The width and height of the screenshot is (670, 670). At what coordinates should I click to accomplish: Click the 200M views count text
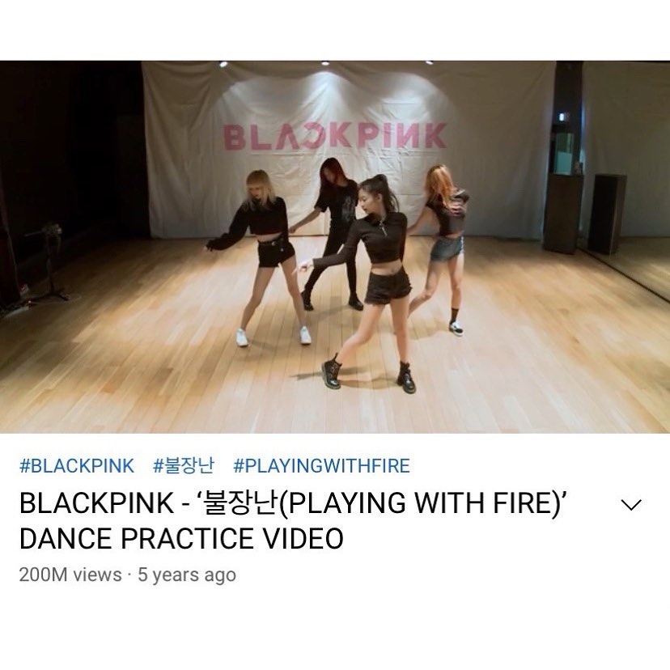pos(70,575)
